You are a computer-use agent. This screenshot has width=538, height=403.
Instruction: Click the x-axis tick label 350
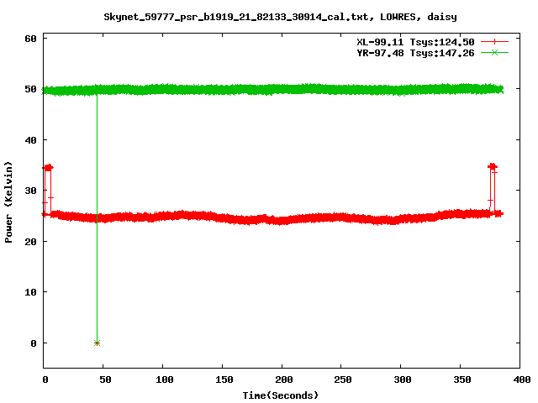(462, 379)
